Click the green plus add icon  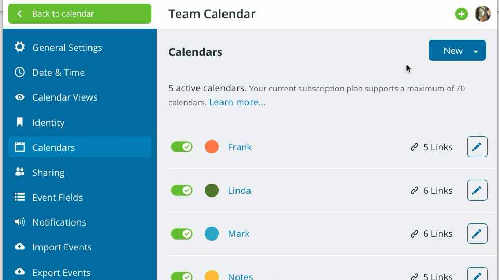(x=462, y=14)
